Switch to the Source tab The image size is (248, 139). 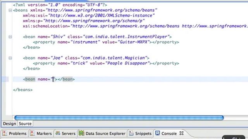[25, 124]
